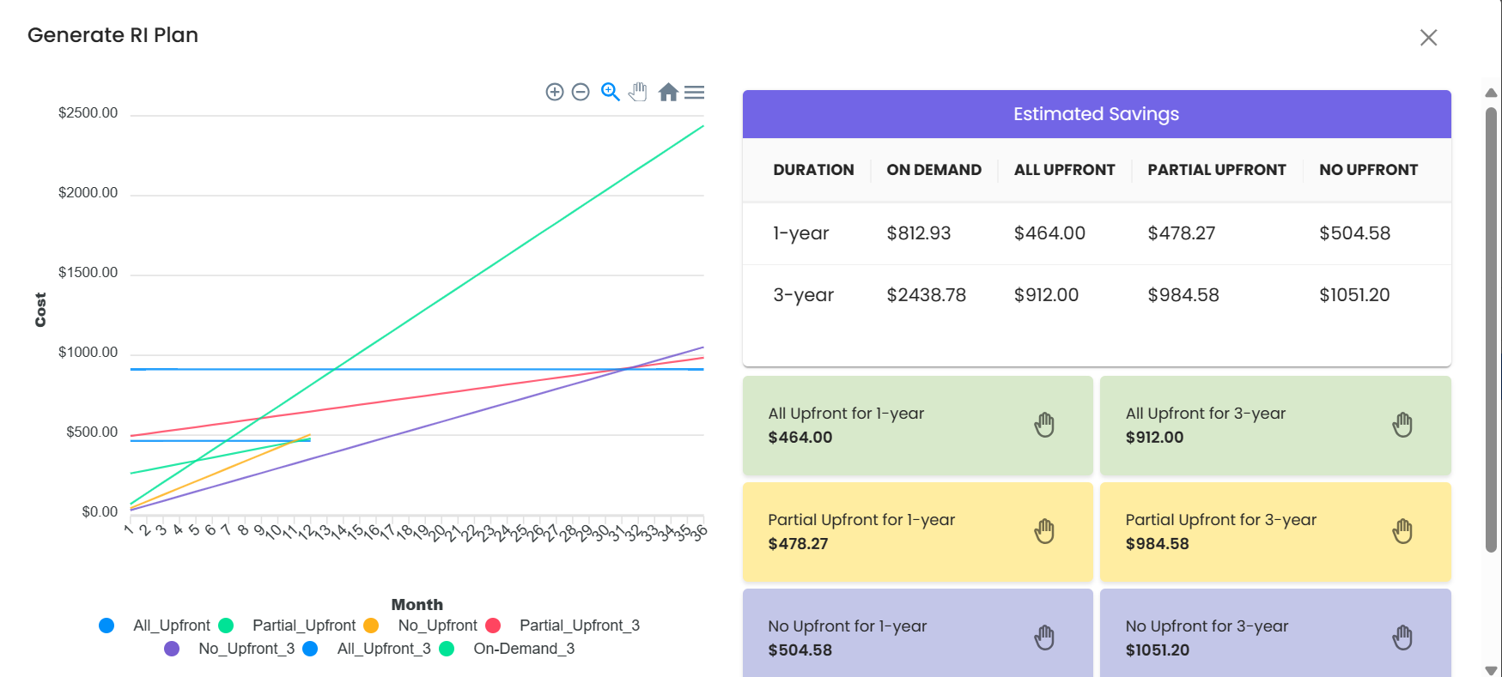Viewport: 1502px width, 677px height.
Task: Click the DURATION column header
Action: click(x=813, y=170)
